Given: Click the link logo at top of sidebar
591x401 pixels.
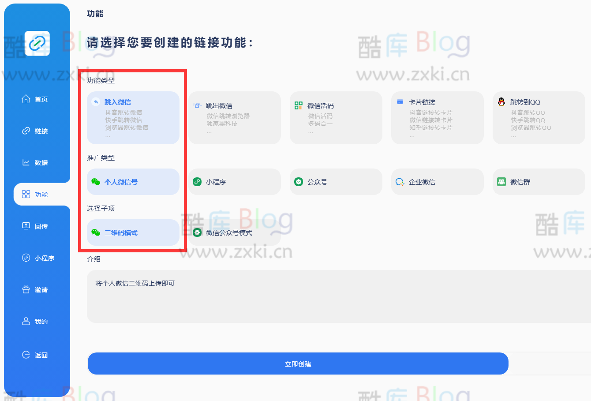Looking at the screenshot, I should [37, 43].
